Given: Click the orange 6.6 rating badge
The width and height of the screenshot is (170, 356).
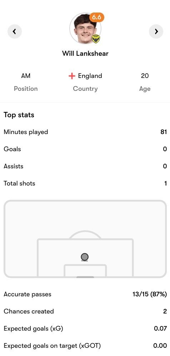Looking at the screenshot, I should coord(97,18).
